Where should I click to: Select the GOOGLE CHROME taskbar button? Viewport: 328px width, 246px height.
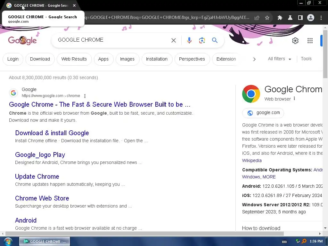[x=45, y=242]
